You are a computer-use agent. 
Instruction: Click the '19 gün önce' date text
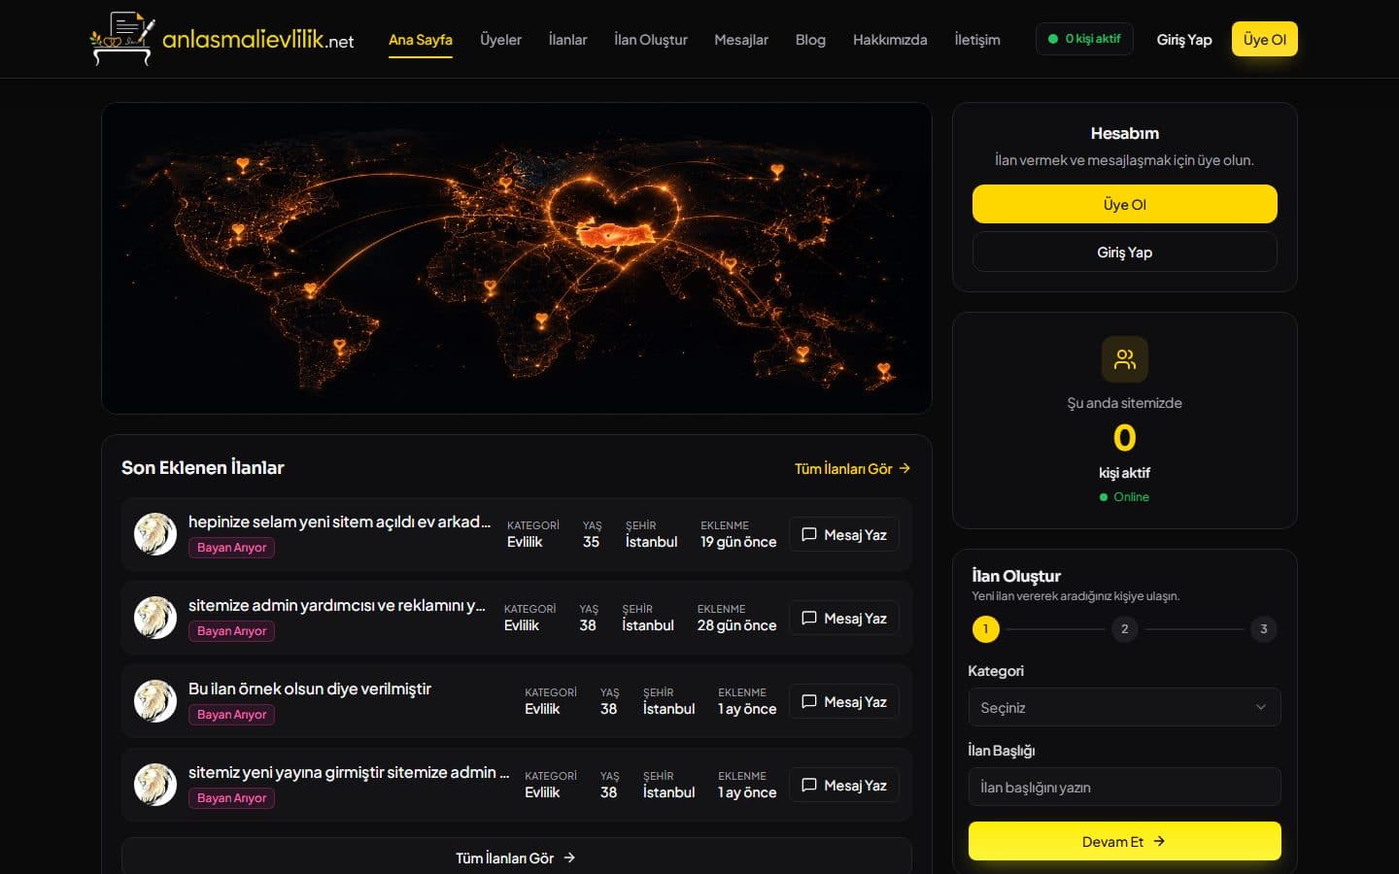pyautogui.click(x=738, y=542)
